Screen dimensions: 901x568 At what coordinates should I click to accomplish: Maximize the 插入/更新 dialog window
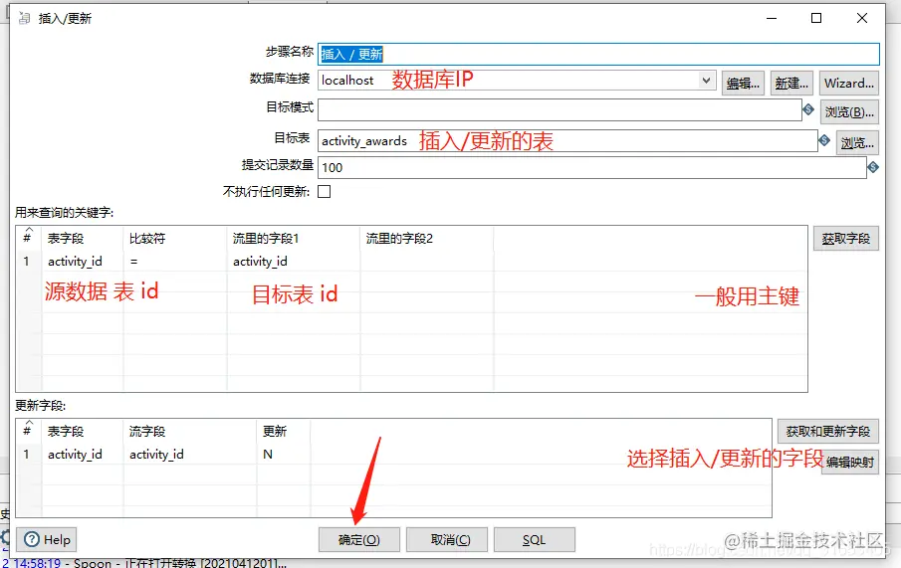point(816,18)
